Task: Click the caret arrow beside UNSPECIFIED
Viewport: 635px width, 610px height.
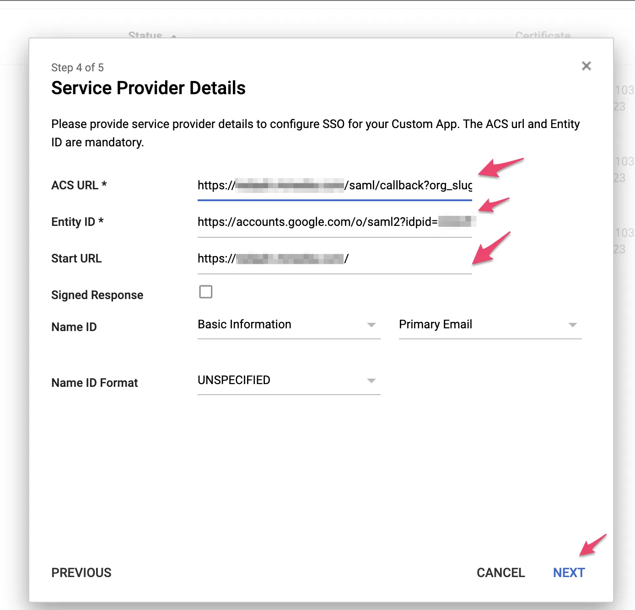Action: 371,381
